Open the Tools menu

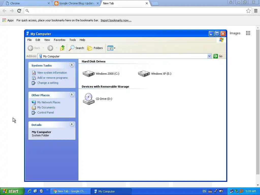pos(72,40)
